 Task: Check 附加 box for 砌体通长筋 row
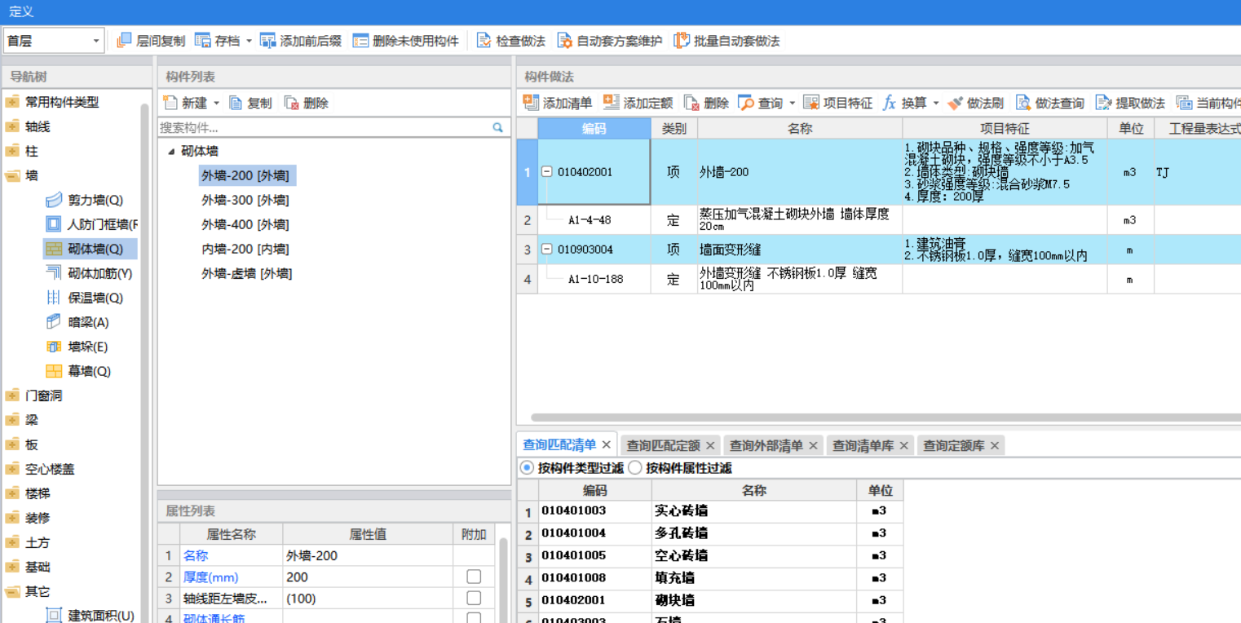point(474,619)
